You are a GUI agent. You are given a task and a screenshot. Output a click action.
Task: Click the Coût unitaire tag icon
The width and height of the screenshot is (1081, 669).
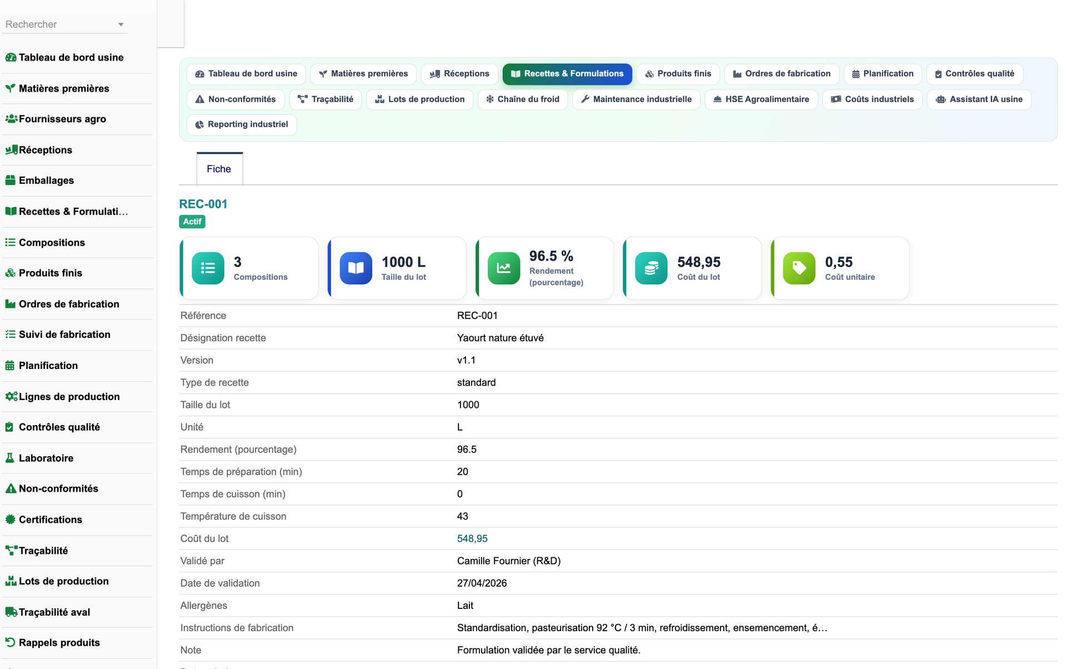799,268
